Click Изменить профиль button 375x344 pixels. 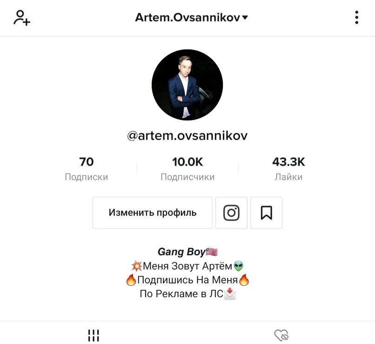tap(152, 213)
